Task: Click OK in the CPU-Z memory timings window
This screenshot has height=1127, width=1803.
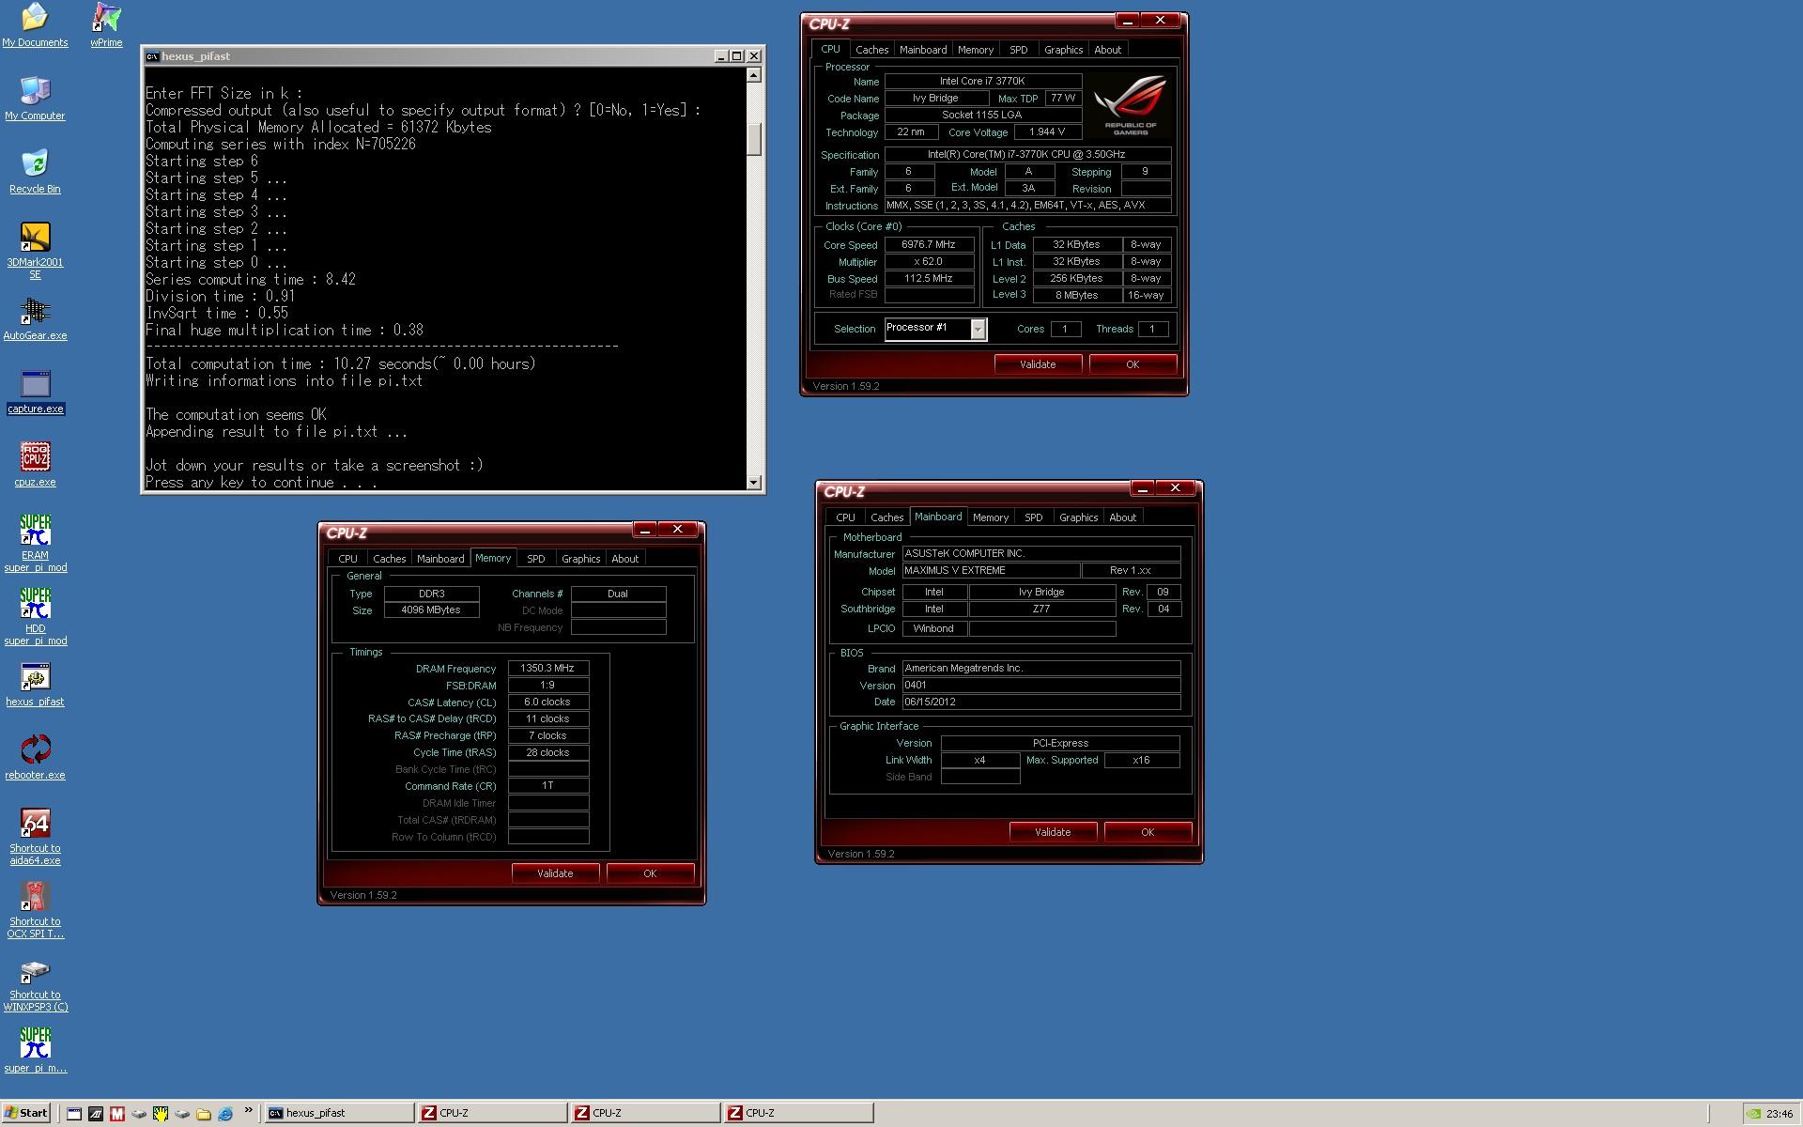Action: (x=650, y=873)
